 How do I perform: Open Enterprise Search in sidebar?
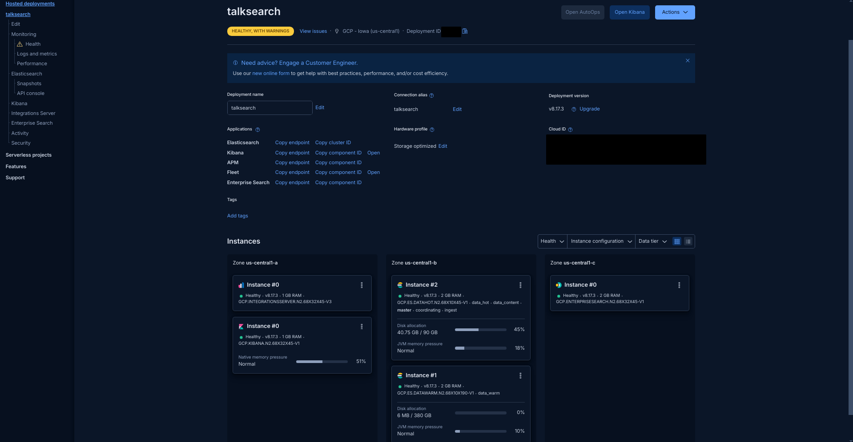point(32,123)
